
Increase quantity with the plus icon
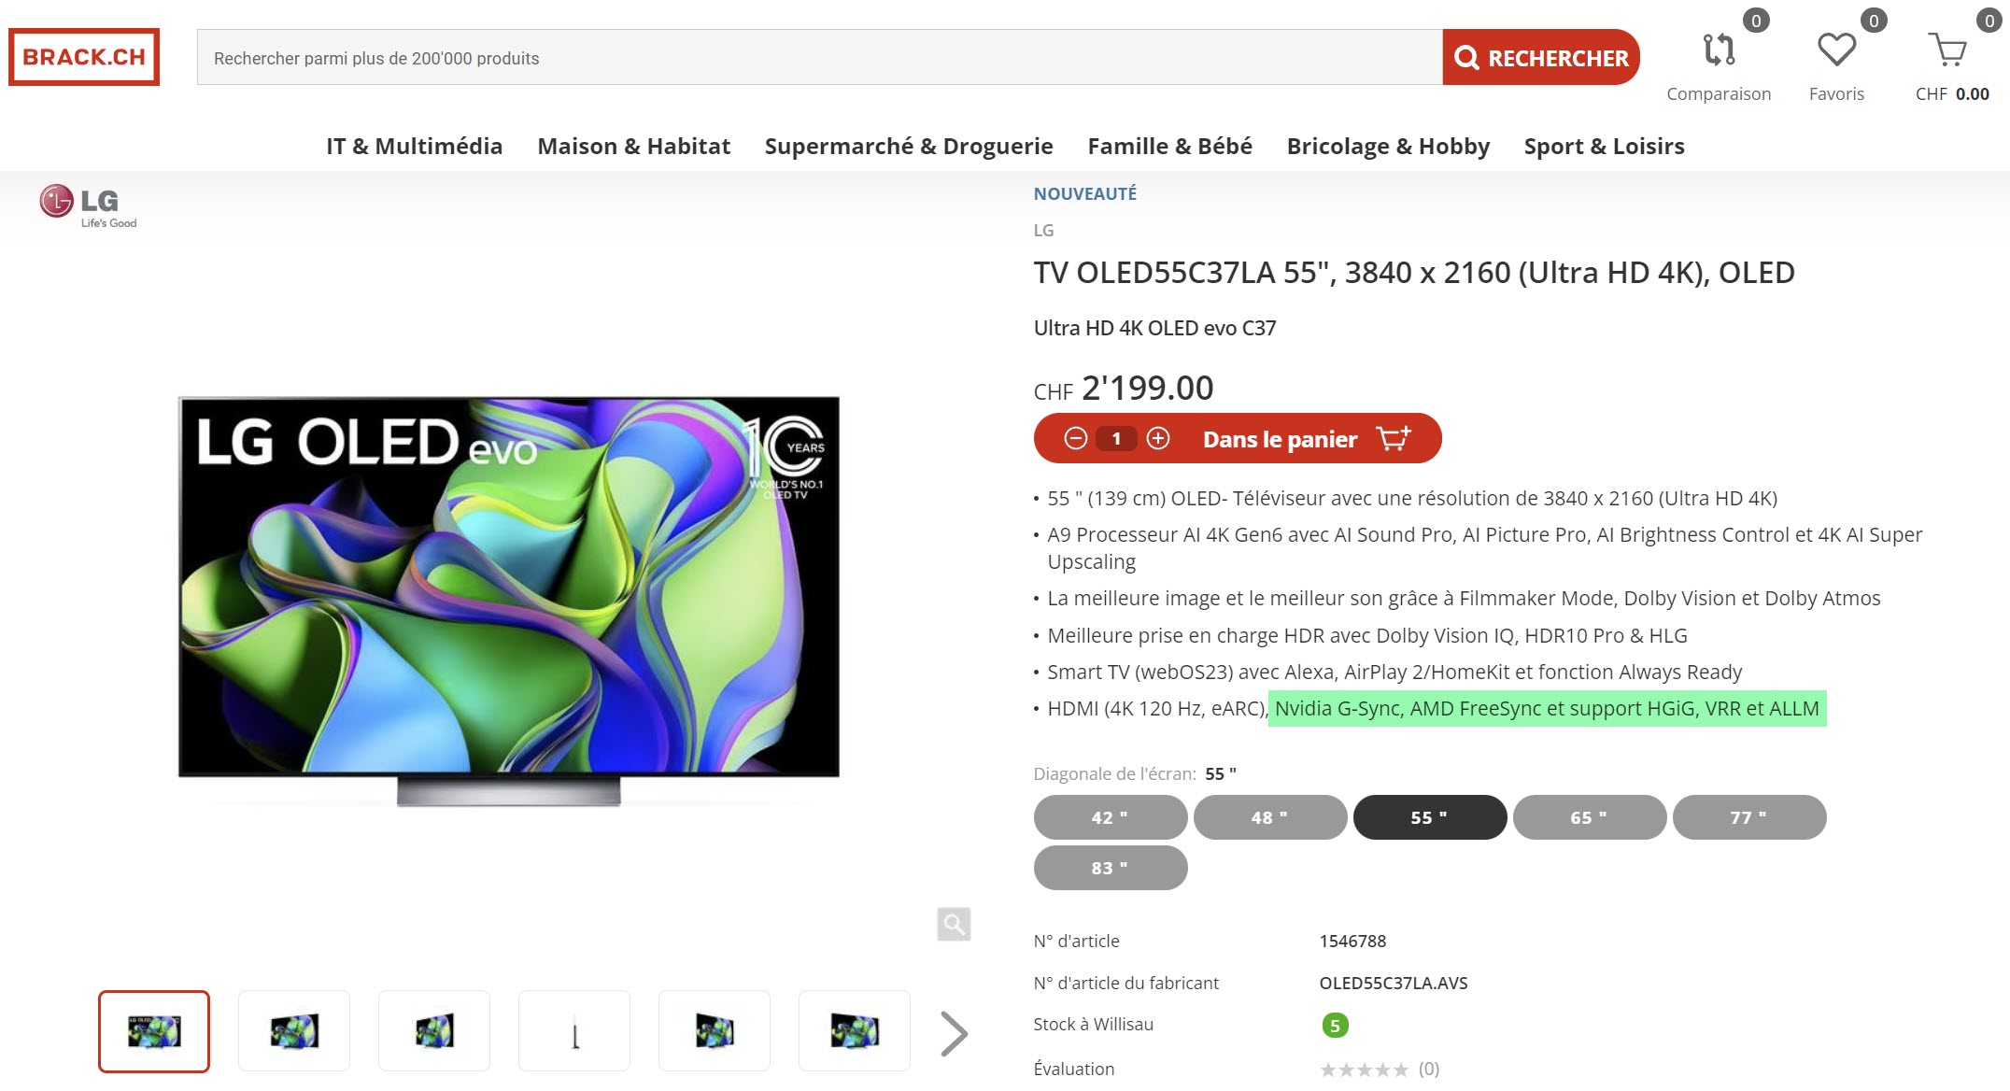(x=1158, y=438)
